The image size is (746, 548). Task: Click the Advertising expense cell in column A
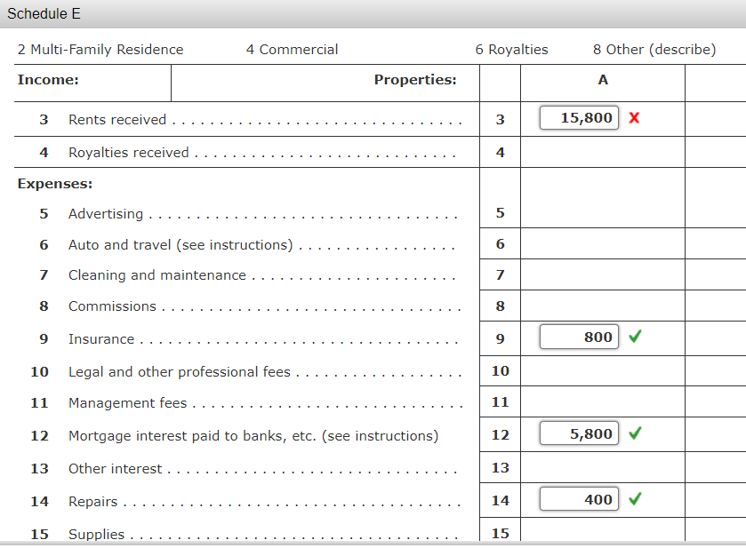603,213
